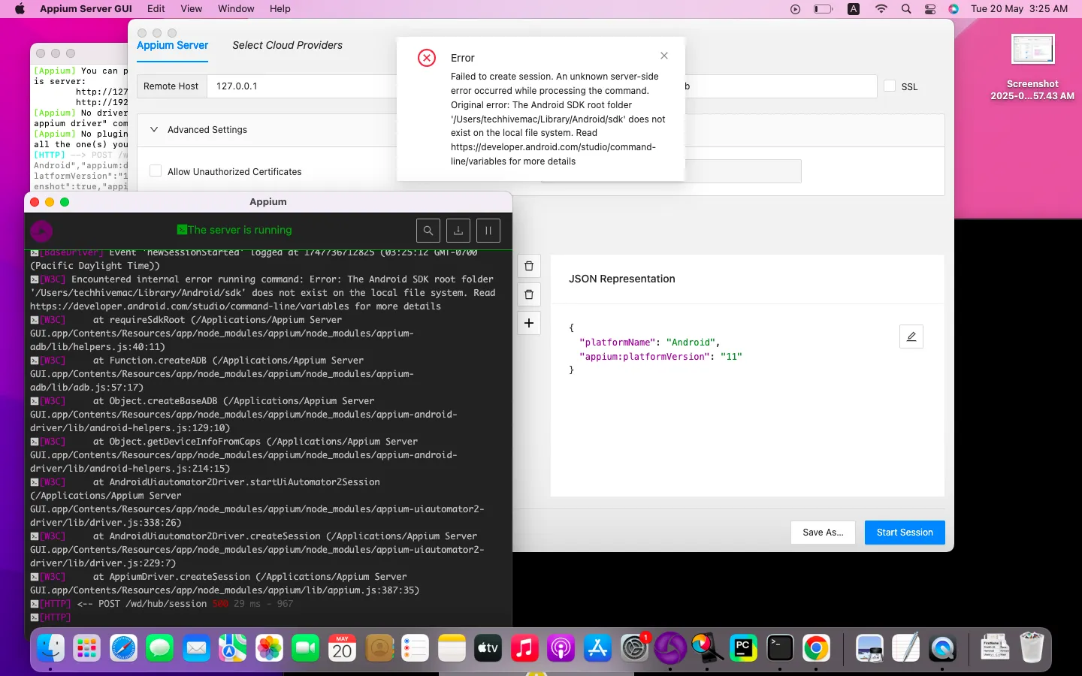The width and height of the screenshot is (1082, 676).
Task: Open Spotlight search in menu bar
Action: coord(906,9)
